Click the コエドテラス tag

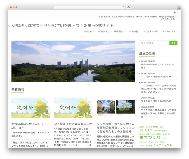160,142
